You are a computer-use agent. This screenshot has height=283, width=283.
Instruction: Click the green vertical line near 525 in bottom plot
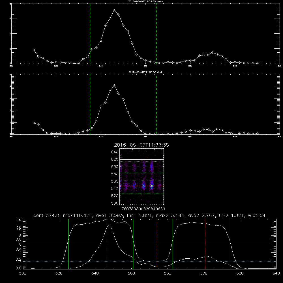tap(68, 244)
